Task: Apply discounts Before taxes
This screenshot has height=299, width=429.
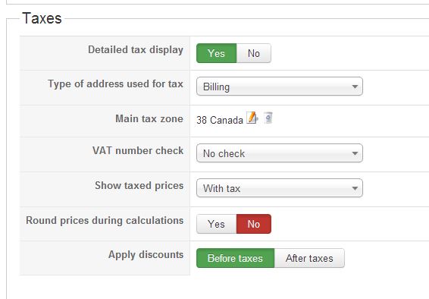Action: [x=235, y=258]
